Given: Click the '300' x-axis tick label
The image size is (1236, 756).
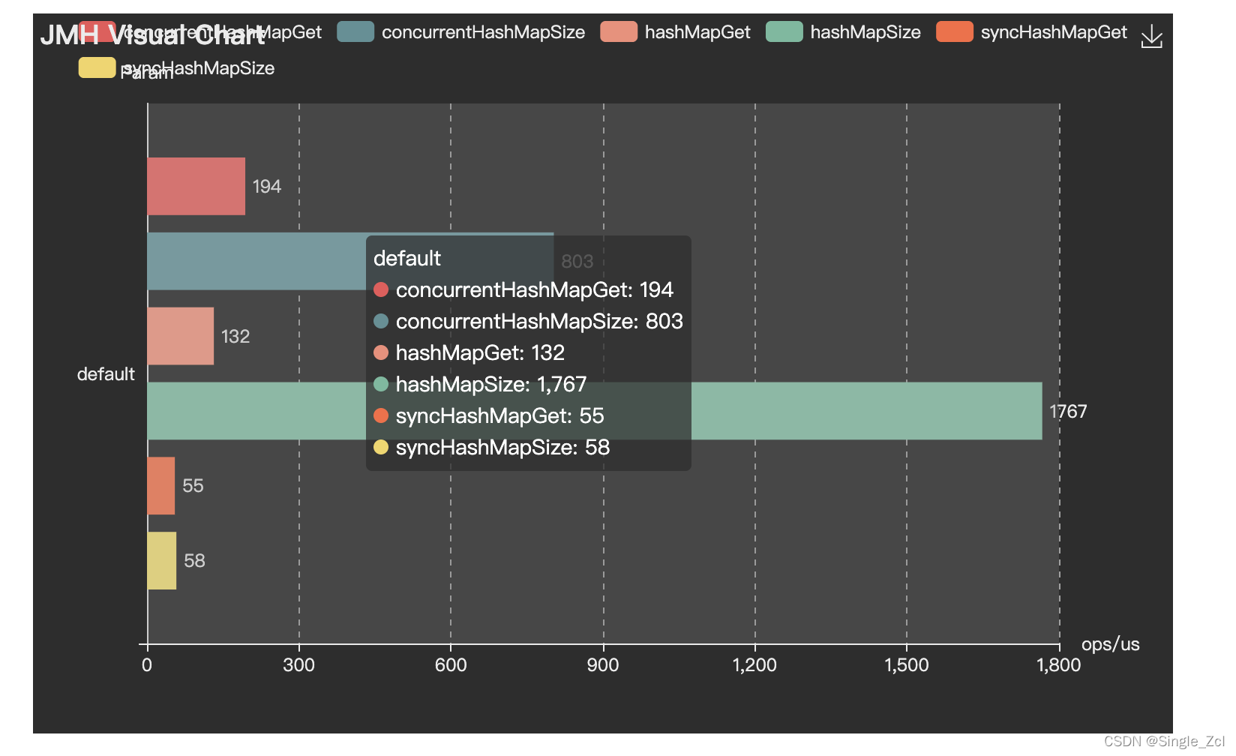Looking at the screenshot, I should 298,665.
